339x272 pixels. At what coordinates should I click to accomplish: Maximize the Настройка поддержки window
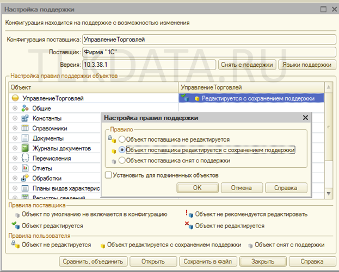point(323,9)
